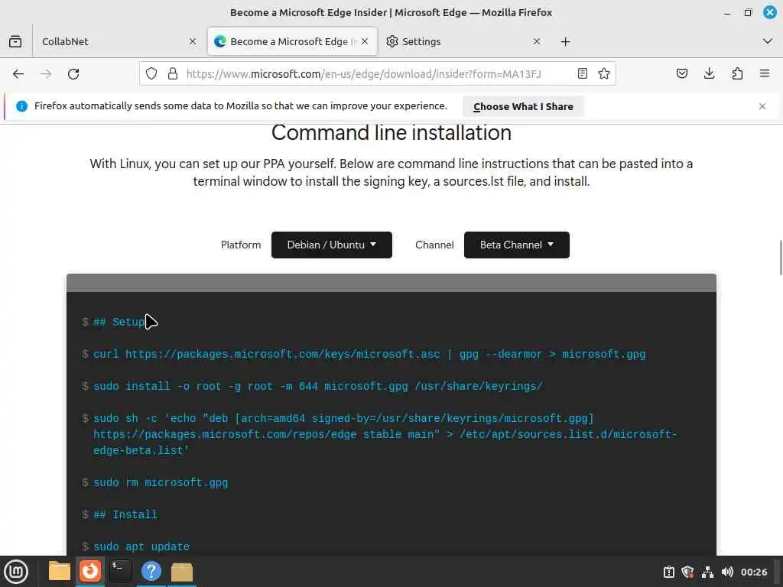This screenshot has width=783, height=587.
Task: Open the network connections tray icon
Action: tap(707, 572)
